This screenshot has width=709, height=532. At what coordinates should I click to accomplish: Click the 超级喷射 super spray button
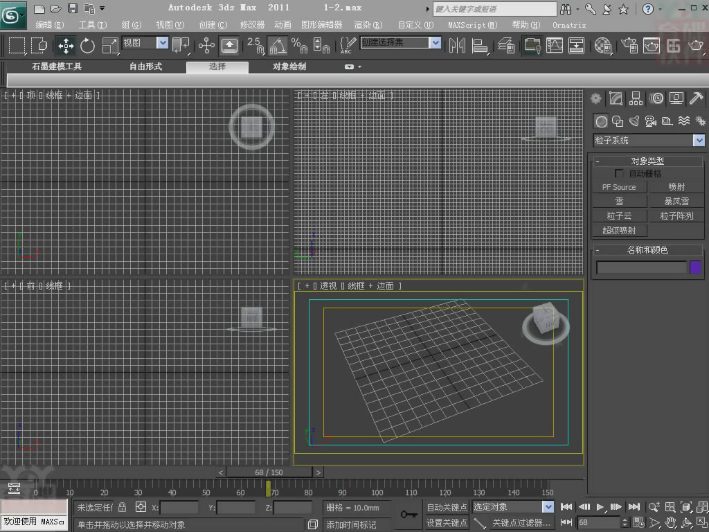[x=619, y=230]
